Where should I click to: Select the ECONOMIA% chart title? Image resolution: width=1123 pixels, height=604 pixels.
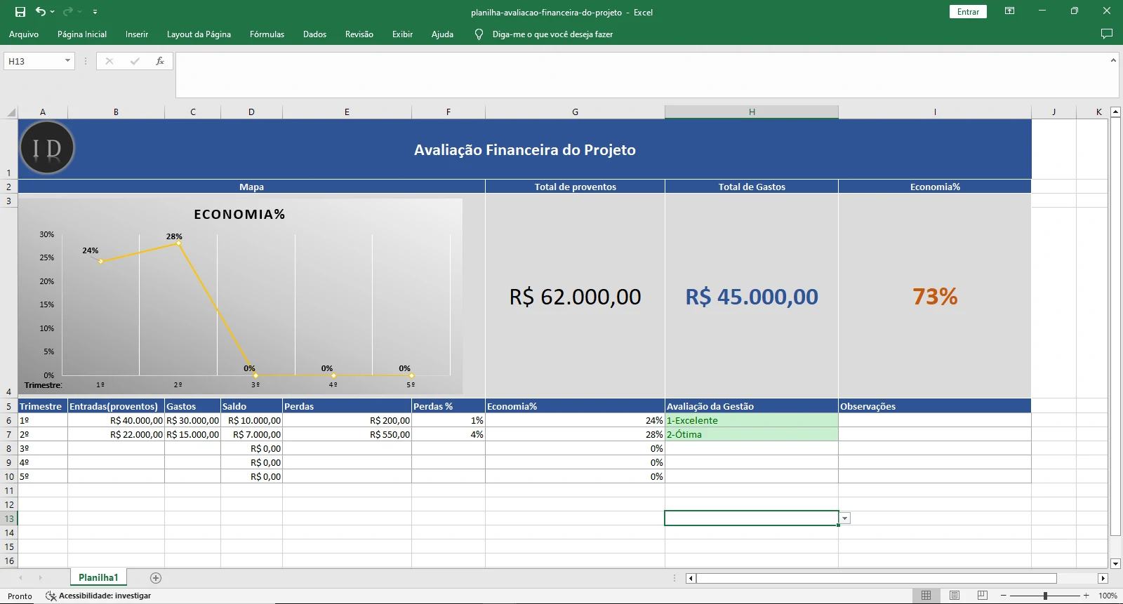click(239, 215)
